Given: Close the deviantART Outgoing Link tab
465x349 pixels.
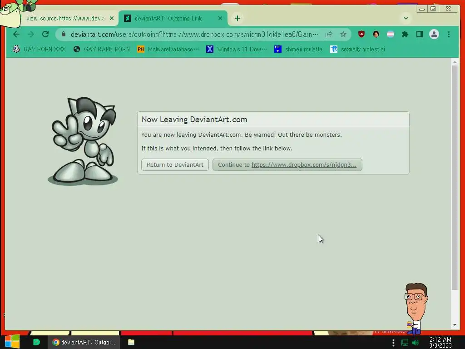Looking at the screenshot, I should 220,18.
